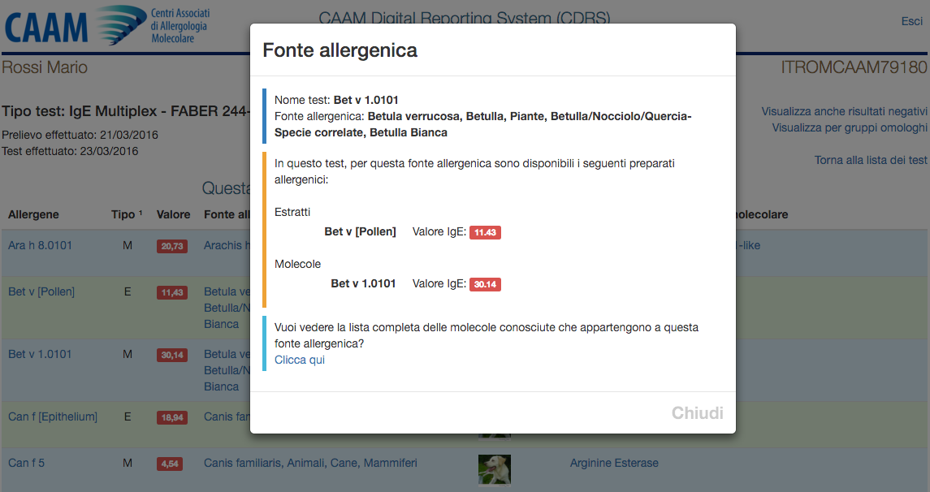
Task: Click patient name Rossi Mario
Action: pyautogui.click(x=45, y=67)
